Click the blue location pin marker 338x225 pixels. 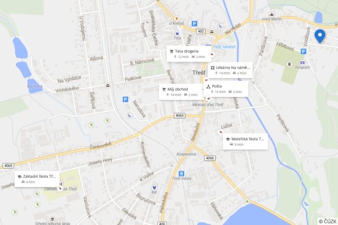(320, 36)
